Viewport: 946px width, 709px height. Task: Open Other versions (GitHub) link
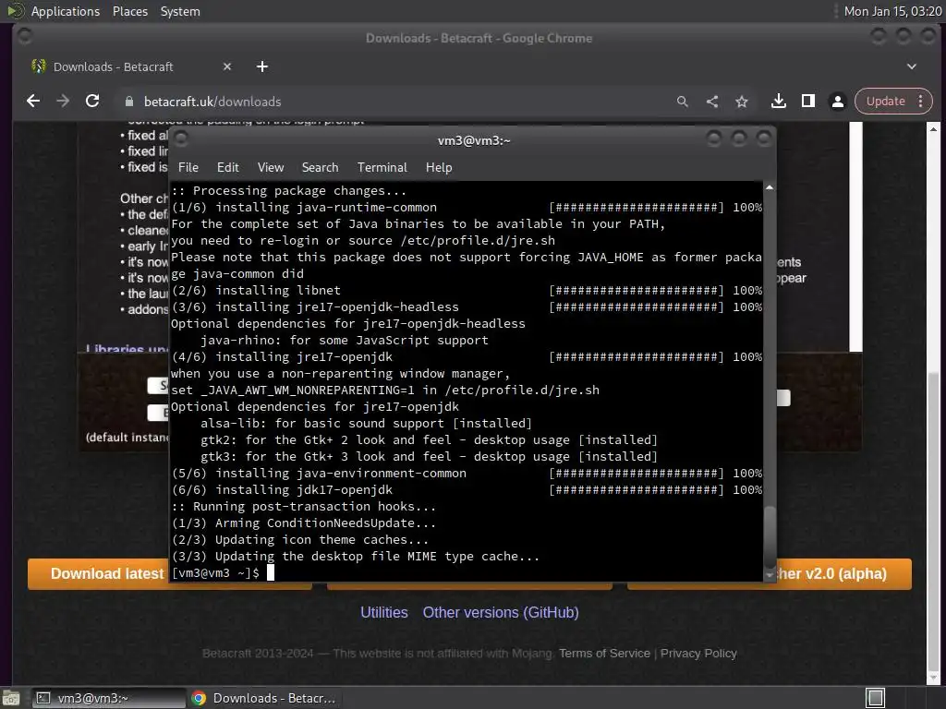click(x=500, y=613)
